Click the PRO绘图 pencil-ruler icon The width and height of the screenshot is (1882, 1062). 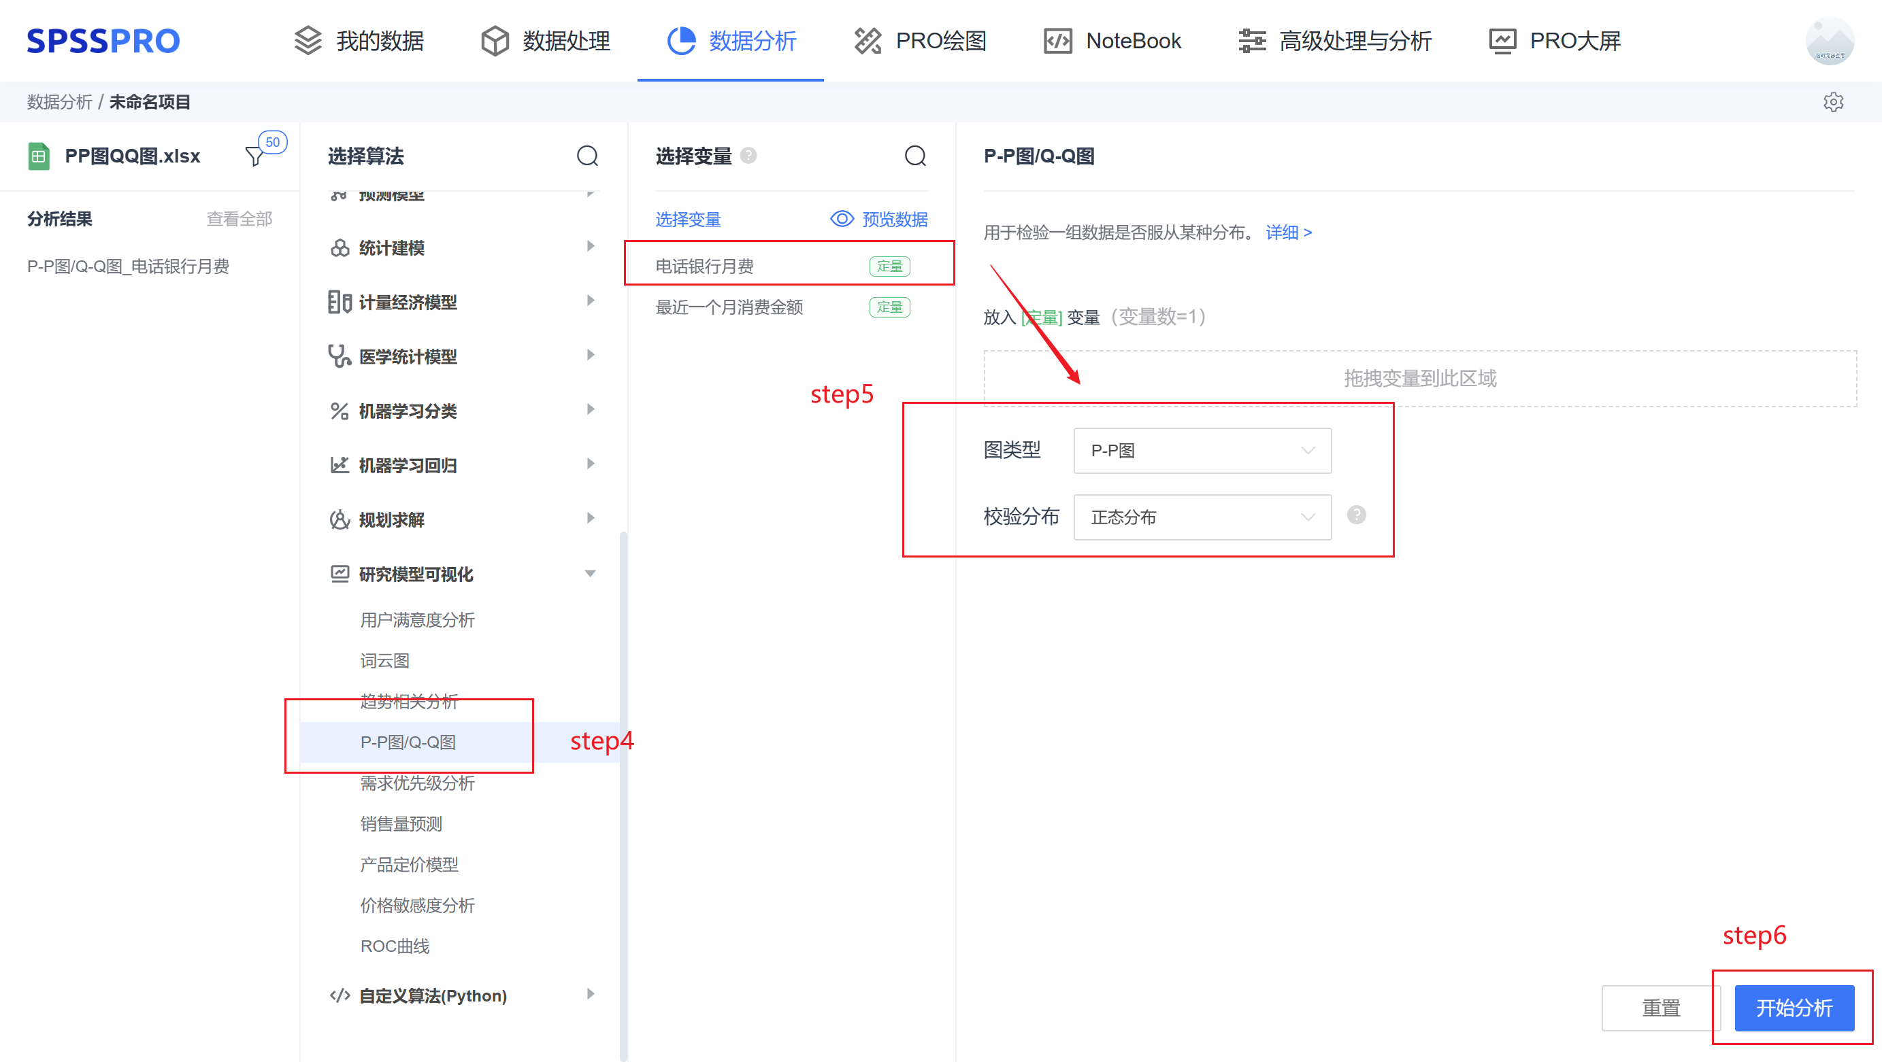pyautogui.click(x=868, y=41)
